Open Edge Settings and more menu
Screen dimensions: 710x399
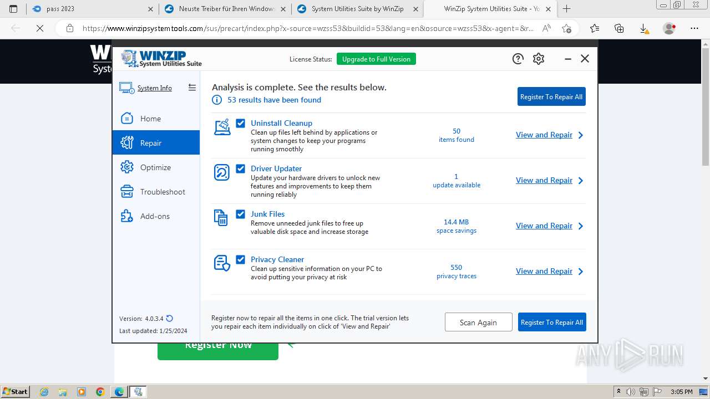[x=694, y=28]
